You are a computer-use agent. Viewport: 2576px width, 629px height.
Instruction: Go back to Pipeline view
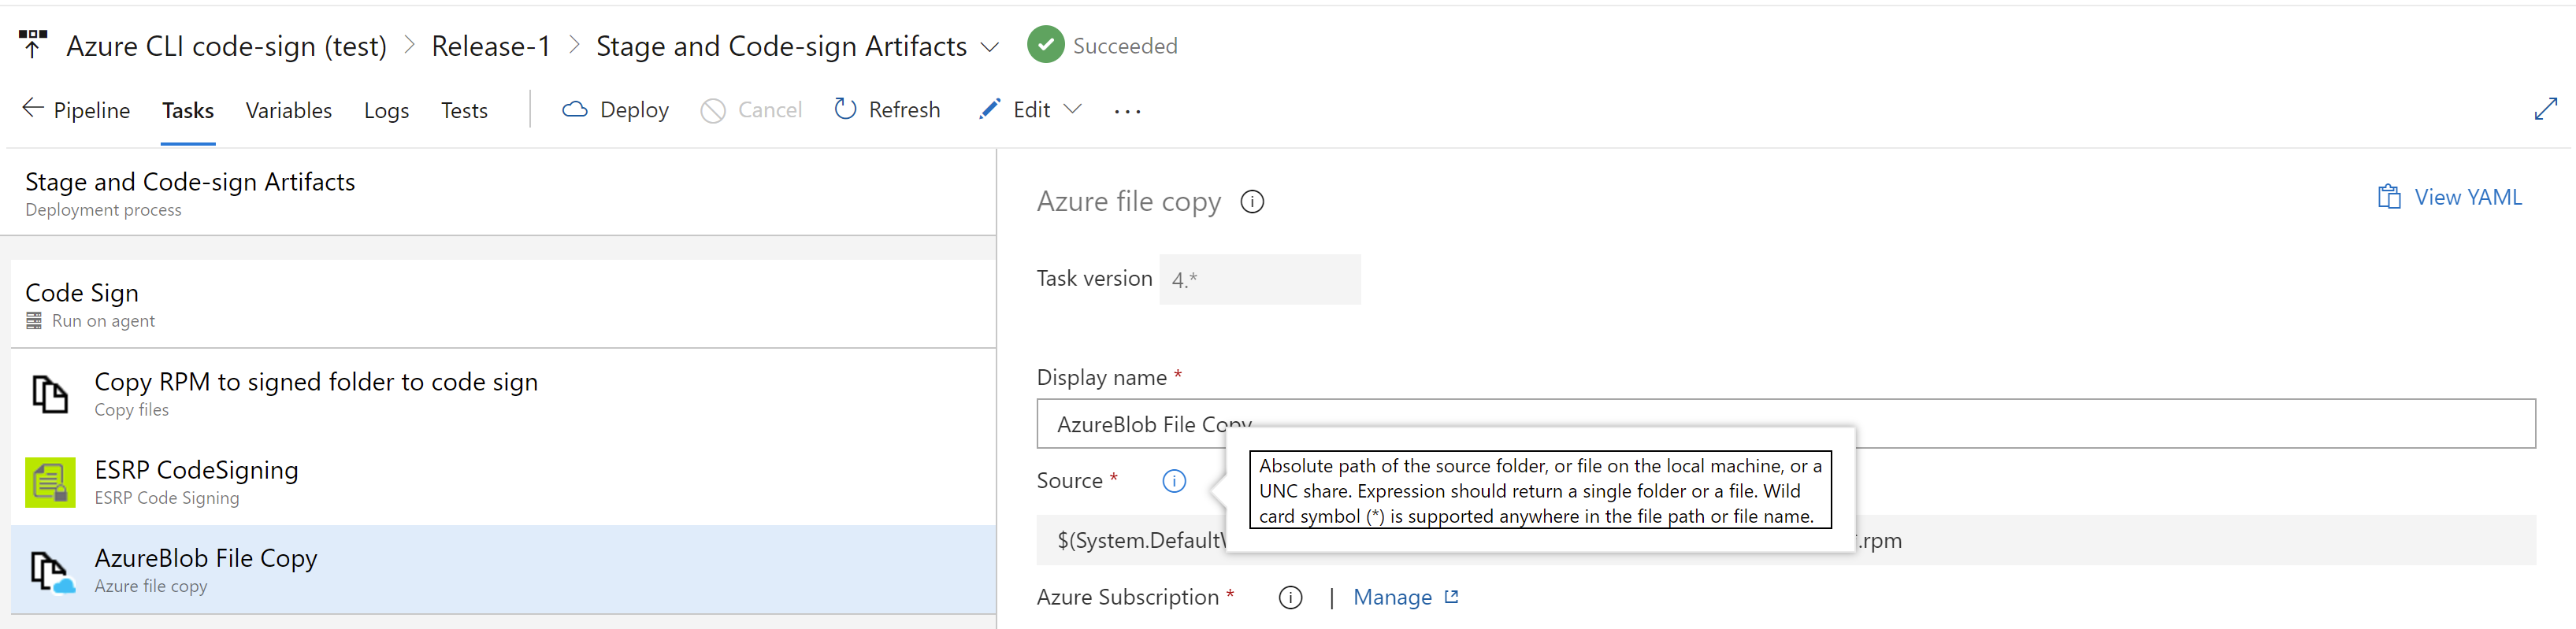tap(77, 110)
